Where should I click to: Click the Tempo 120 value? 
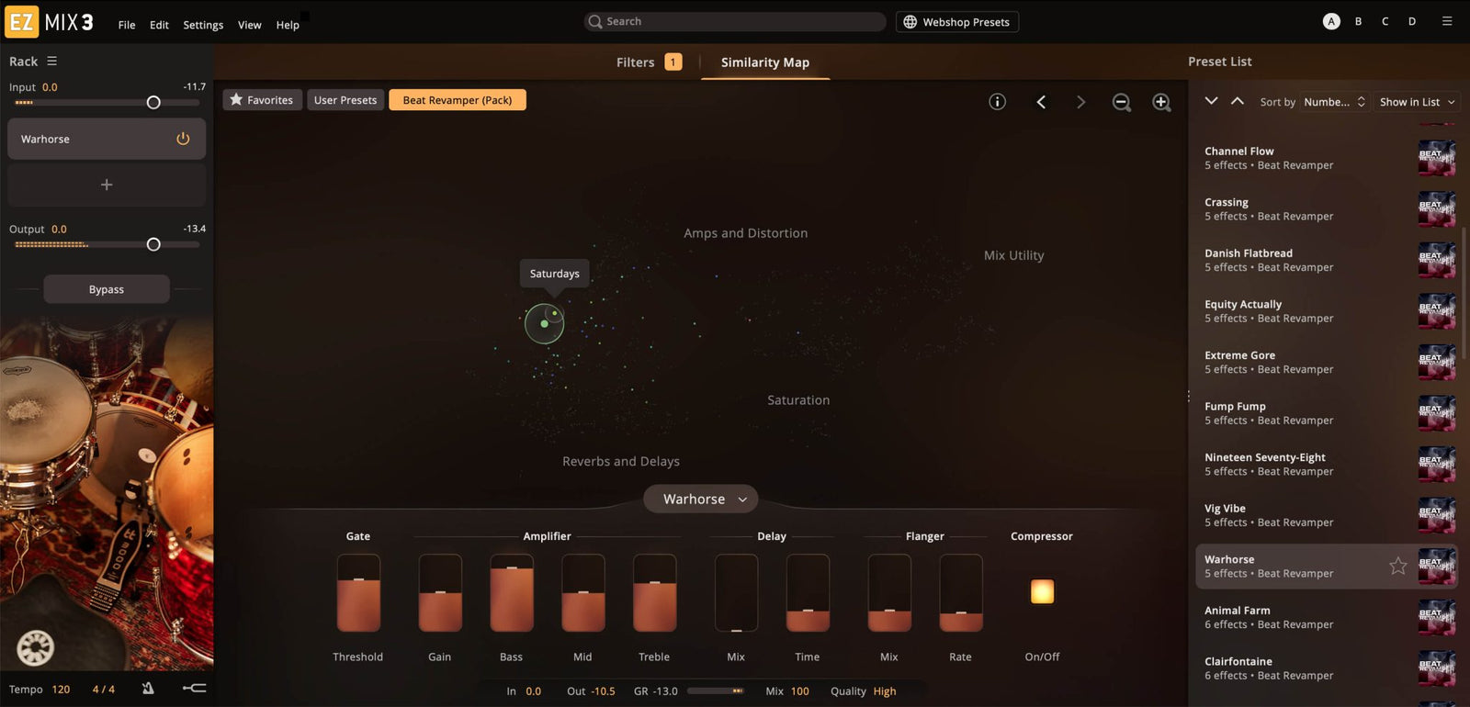(x=61, y=689)
